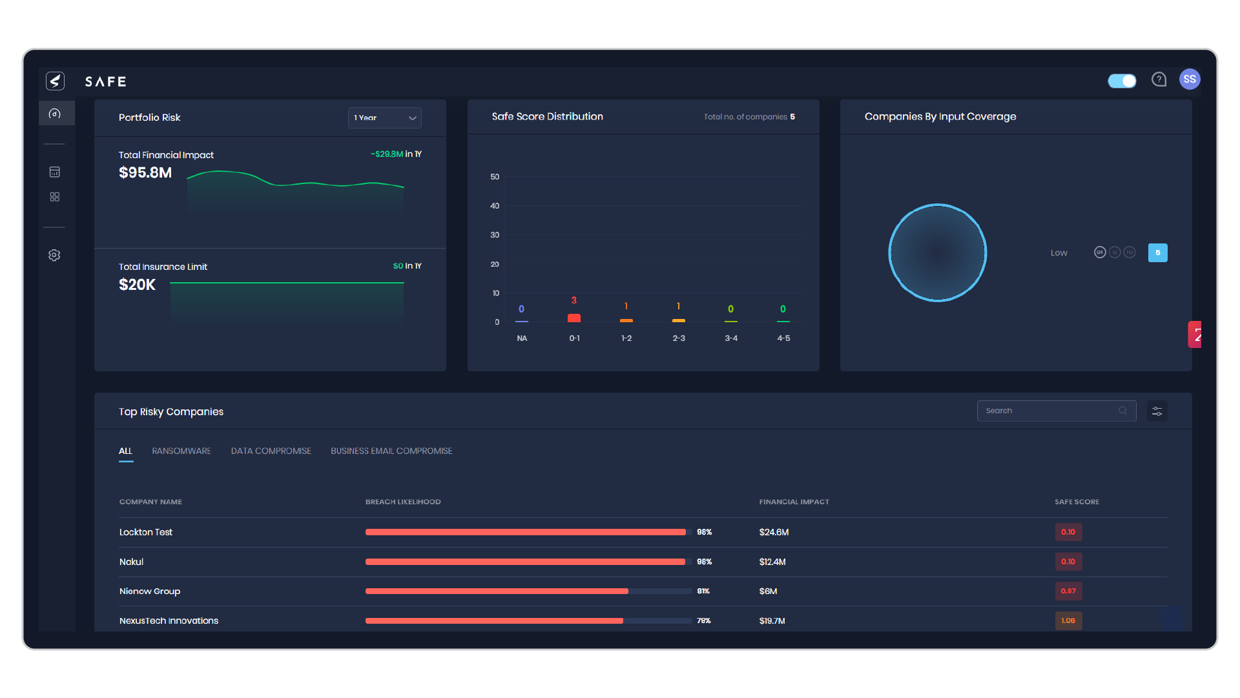Viewport: 1240px width, 698px height.
Task: Switch to the DATA COMPROMISE tab
Action: click(x=271, y=451)
